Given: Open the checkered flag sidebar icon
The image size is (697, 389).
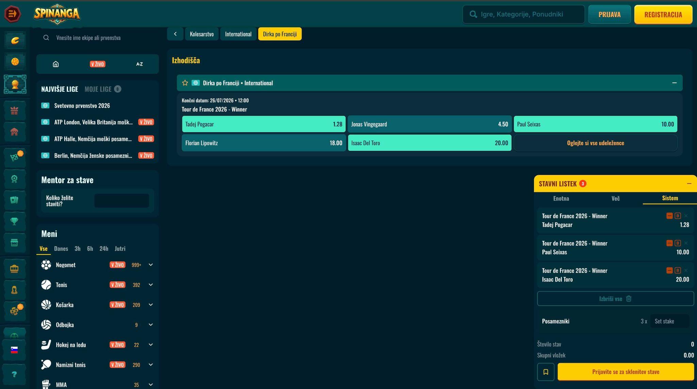Looking at the screenshot, I should point(14,157).
